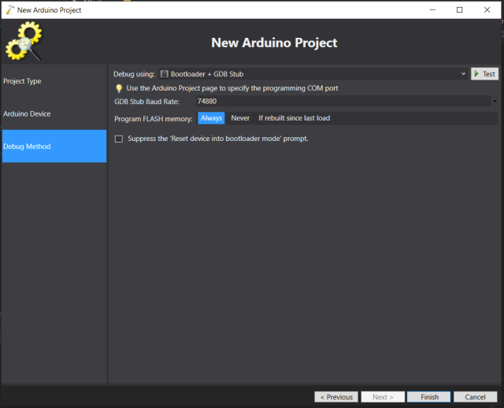Close the New Arduino Project dialog
Image resolution: width=504 pixels, height=408 pixels.
pos(487,10)
